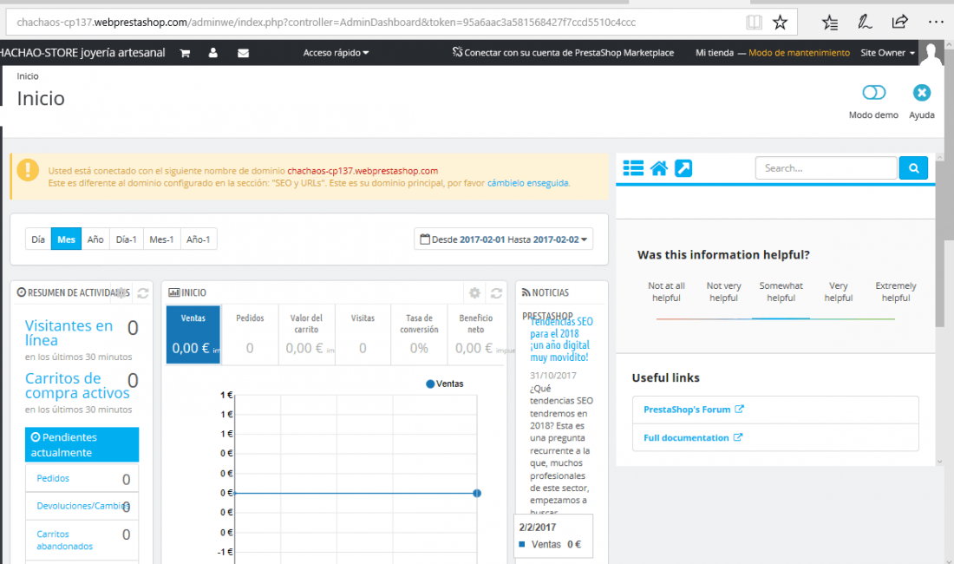Show the Visitas metric tab
The image size is (954, 564).
click(x=363, y=335)
